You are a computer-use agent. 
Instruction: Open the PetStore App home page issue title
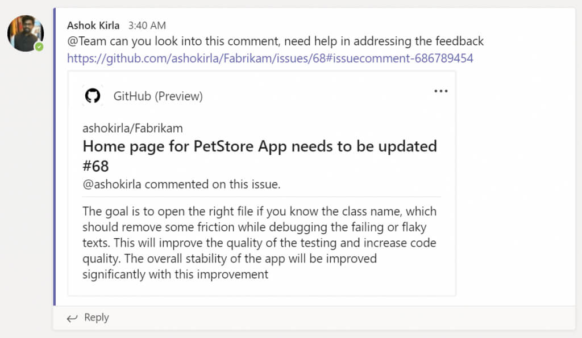260,146
